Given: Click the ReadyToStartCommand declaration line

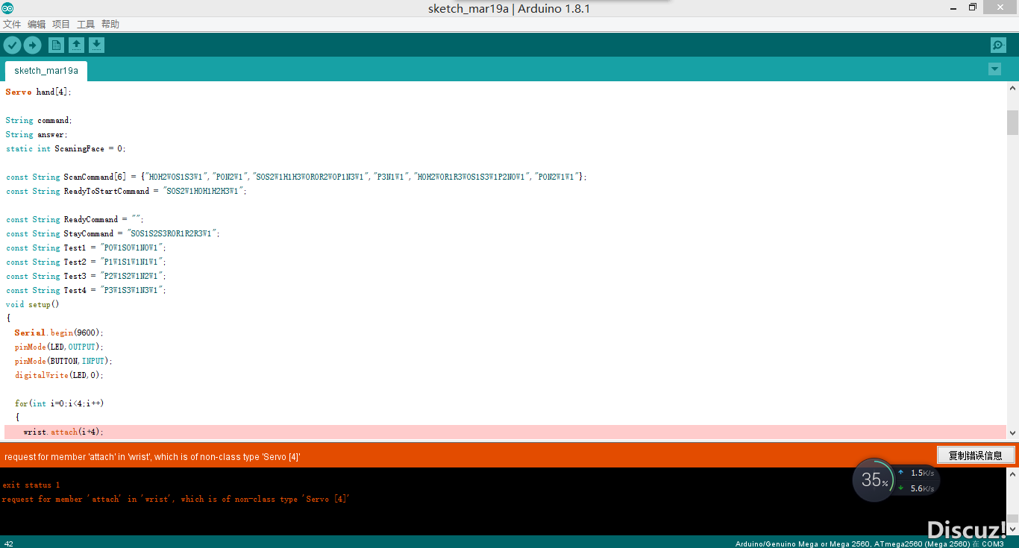Looking at the screenshot, I should point(126,191).
